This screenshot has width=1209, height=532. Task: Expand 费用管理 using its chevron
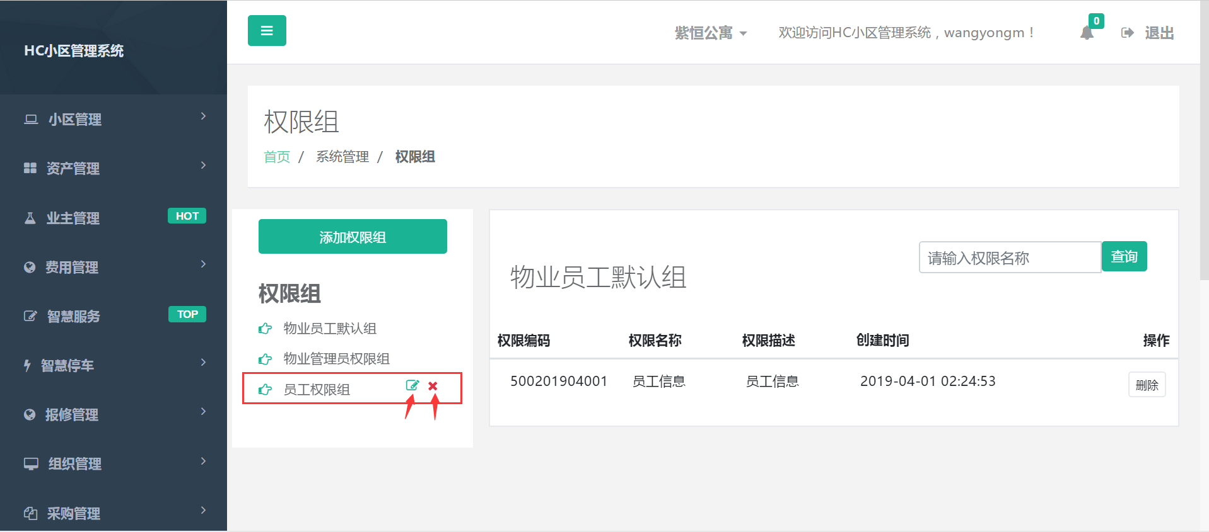tap(203, 264)
